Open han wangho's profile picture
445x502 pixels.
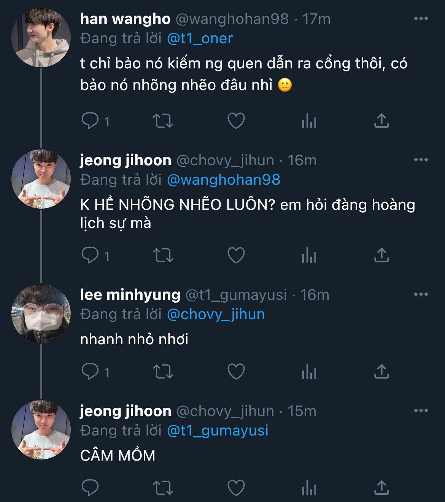(41, 38)
